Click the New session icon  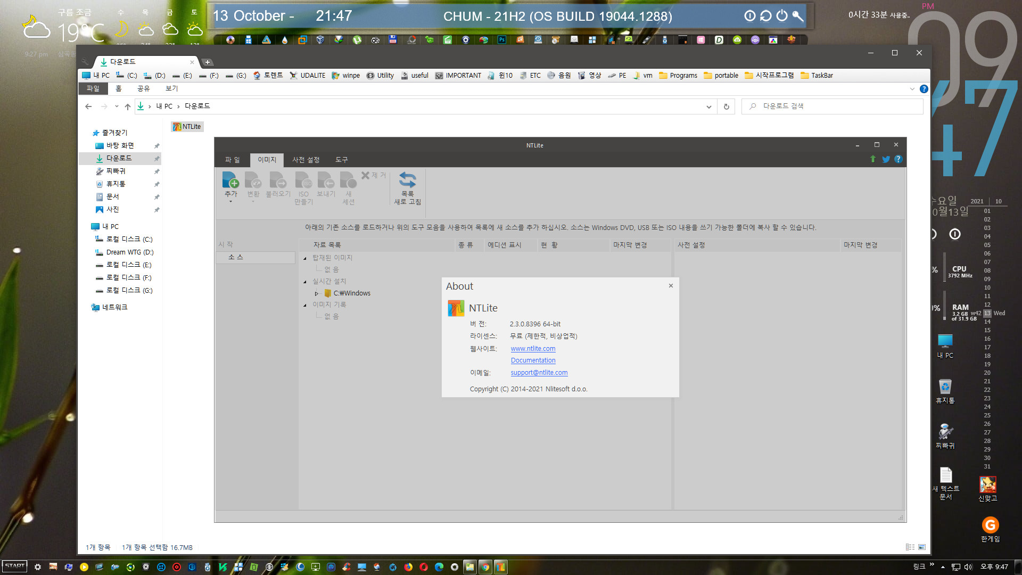(348, 180)
